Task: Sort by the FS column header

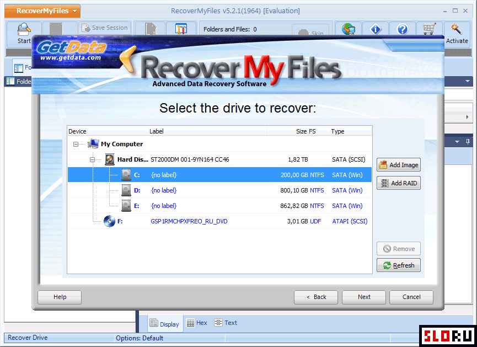Action: tap(319, 131)
